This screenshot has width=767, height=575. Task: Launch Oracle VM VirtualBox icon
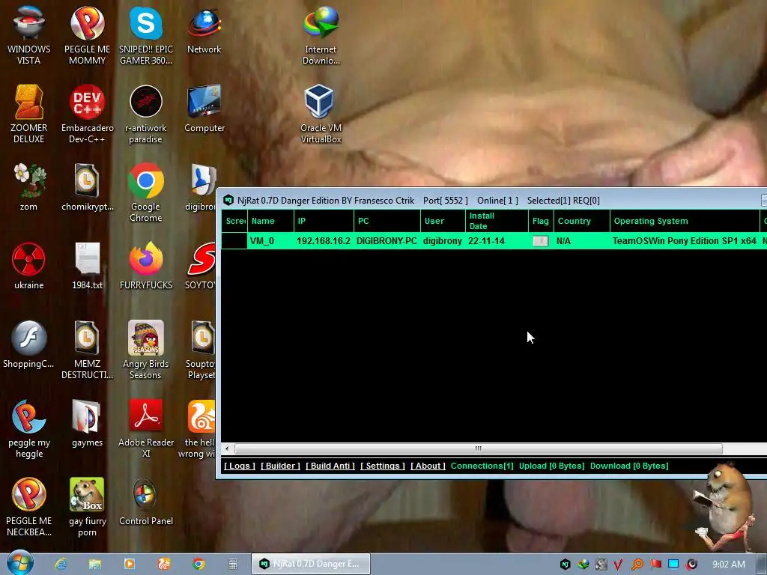[321, 114]
